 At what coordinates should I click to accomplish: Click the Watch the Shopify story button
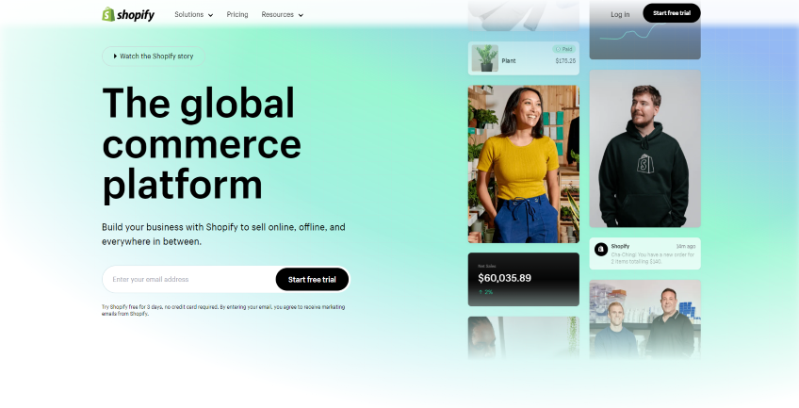[154, 56]
